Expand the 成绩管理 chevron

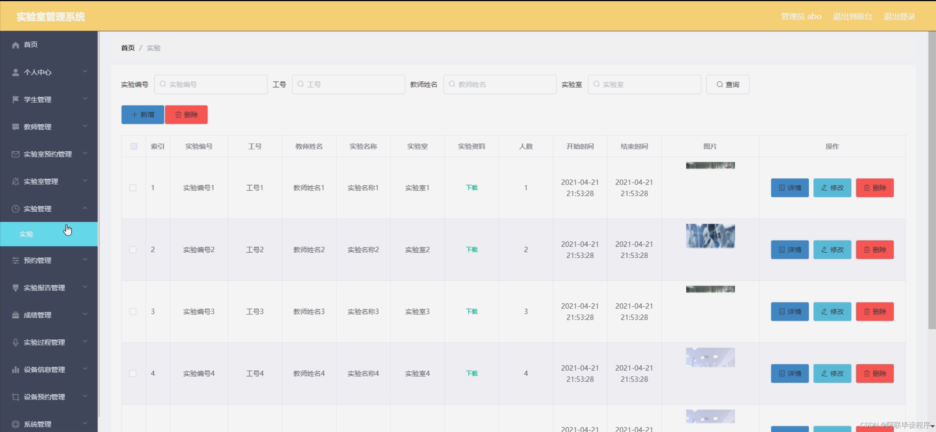pyautogui.click(x=85, y=314)
